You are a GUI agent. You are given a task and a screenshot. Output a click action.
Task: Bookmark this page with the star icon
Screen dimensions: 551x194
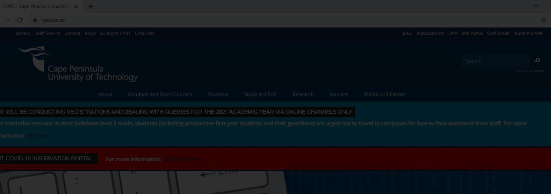tap(543, 20)
